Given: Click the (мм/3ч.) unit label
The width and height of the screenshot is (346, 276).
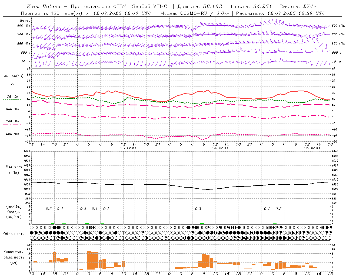Looking at the screenshot, I should (14, 207).
